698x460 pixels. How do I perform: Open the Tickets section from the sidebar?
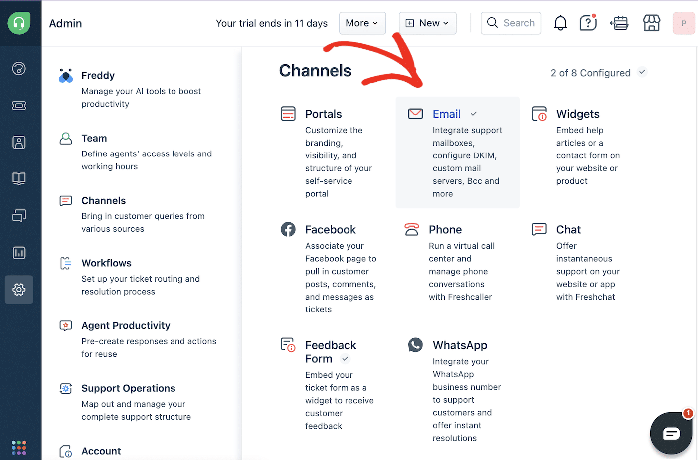click(x=19, y=106)
